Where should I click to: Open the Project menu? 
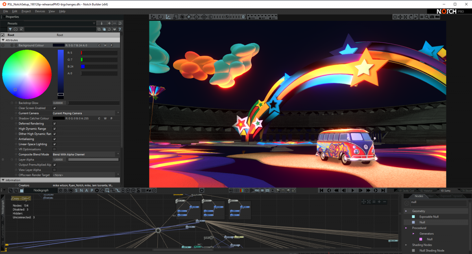[x=26, y=11]
